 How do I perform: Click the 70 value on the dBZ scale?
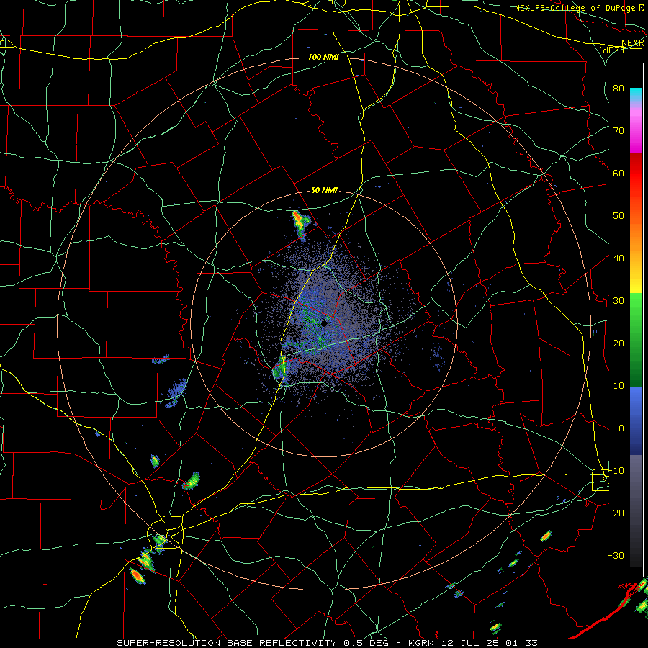618,130
